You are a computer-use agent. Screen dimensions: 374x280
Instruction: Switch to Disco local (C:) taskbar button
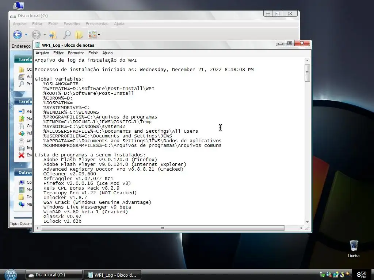[x=54, y=275]
